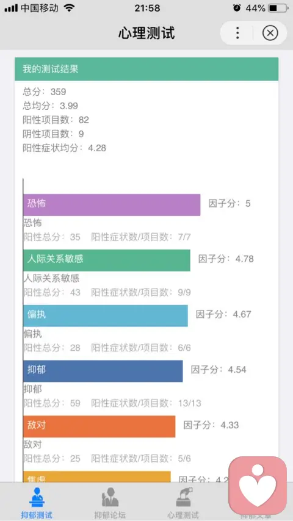Image resolution: width=293 pixels, height=521 pixels.
Task: Click the 因子分: 5 label
Action: point(230,203)
